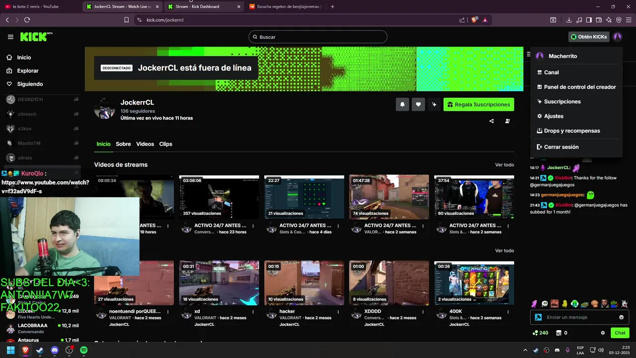Click Regala Suscripciones button
636x358 pixels.
(478, 104)
